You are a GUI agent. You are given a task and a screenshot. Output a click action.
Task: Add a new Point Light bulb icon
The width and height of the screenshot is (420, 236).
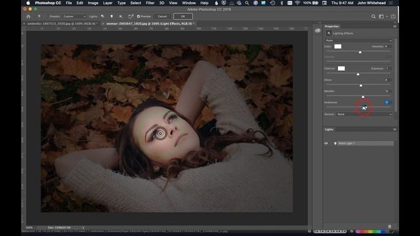click(112, 16)
